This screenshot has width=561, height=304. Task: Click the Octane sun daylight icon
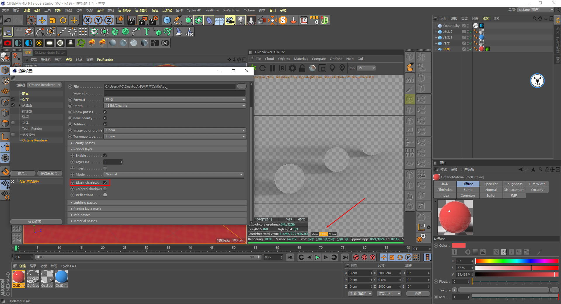39,43
